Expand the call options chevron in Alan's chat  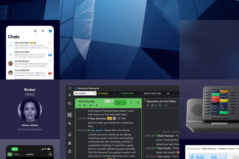point(124,103)
